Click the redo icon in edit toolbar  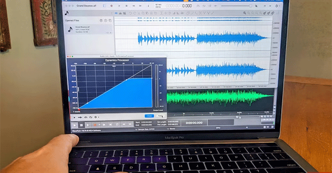(x=134, y=13)
